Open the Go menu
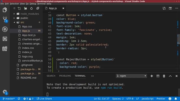The image size is (180, 101). [x=27, y=4]
